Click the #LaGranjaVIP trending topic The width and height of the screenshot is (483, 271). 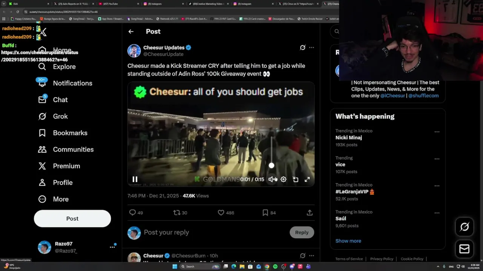(355, 192)
